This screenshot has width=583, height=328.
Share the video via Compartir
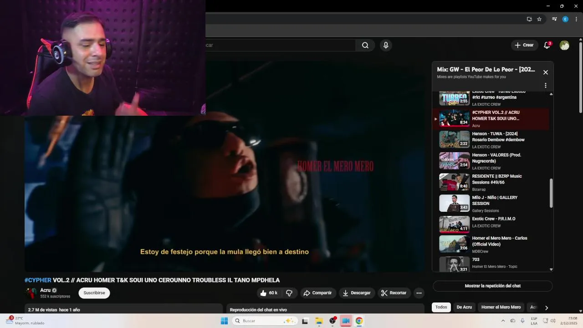click(317, 293)
